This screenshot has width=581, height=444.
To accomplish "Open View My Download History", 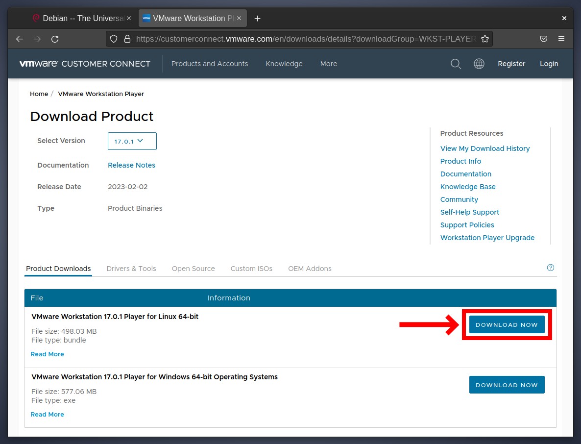I will point(485,148).
